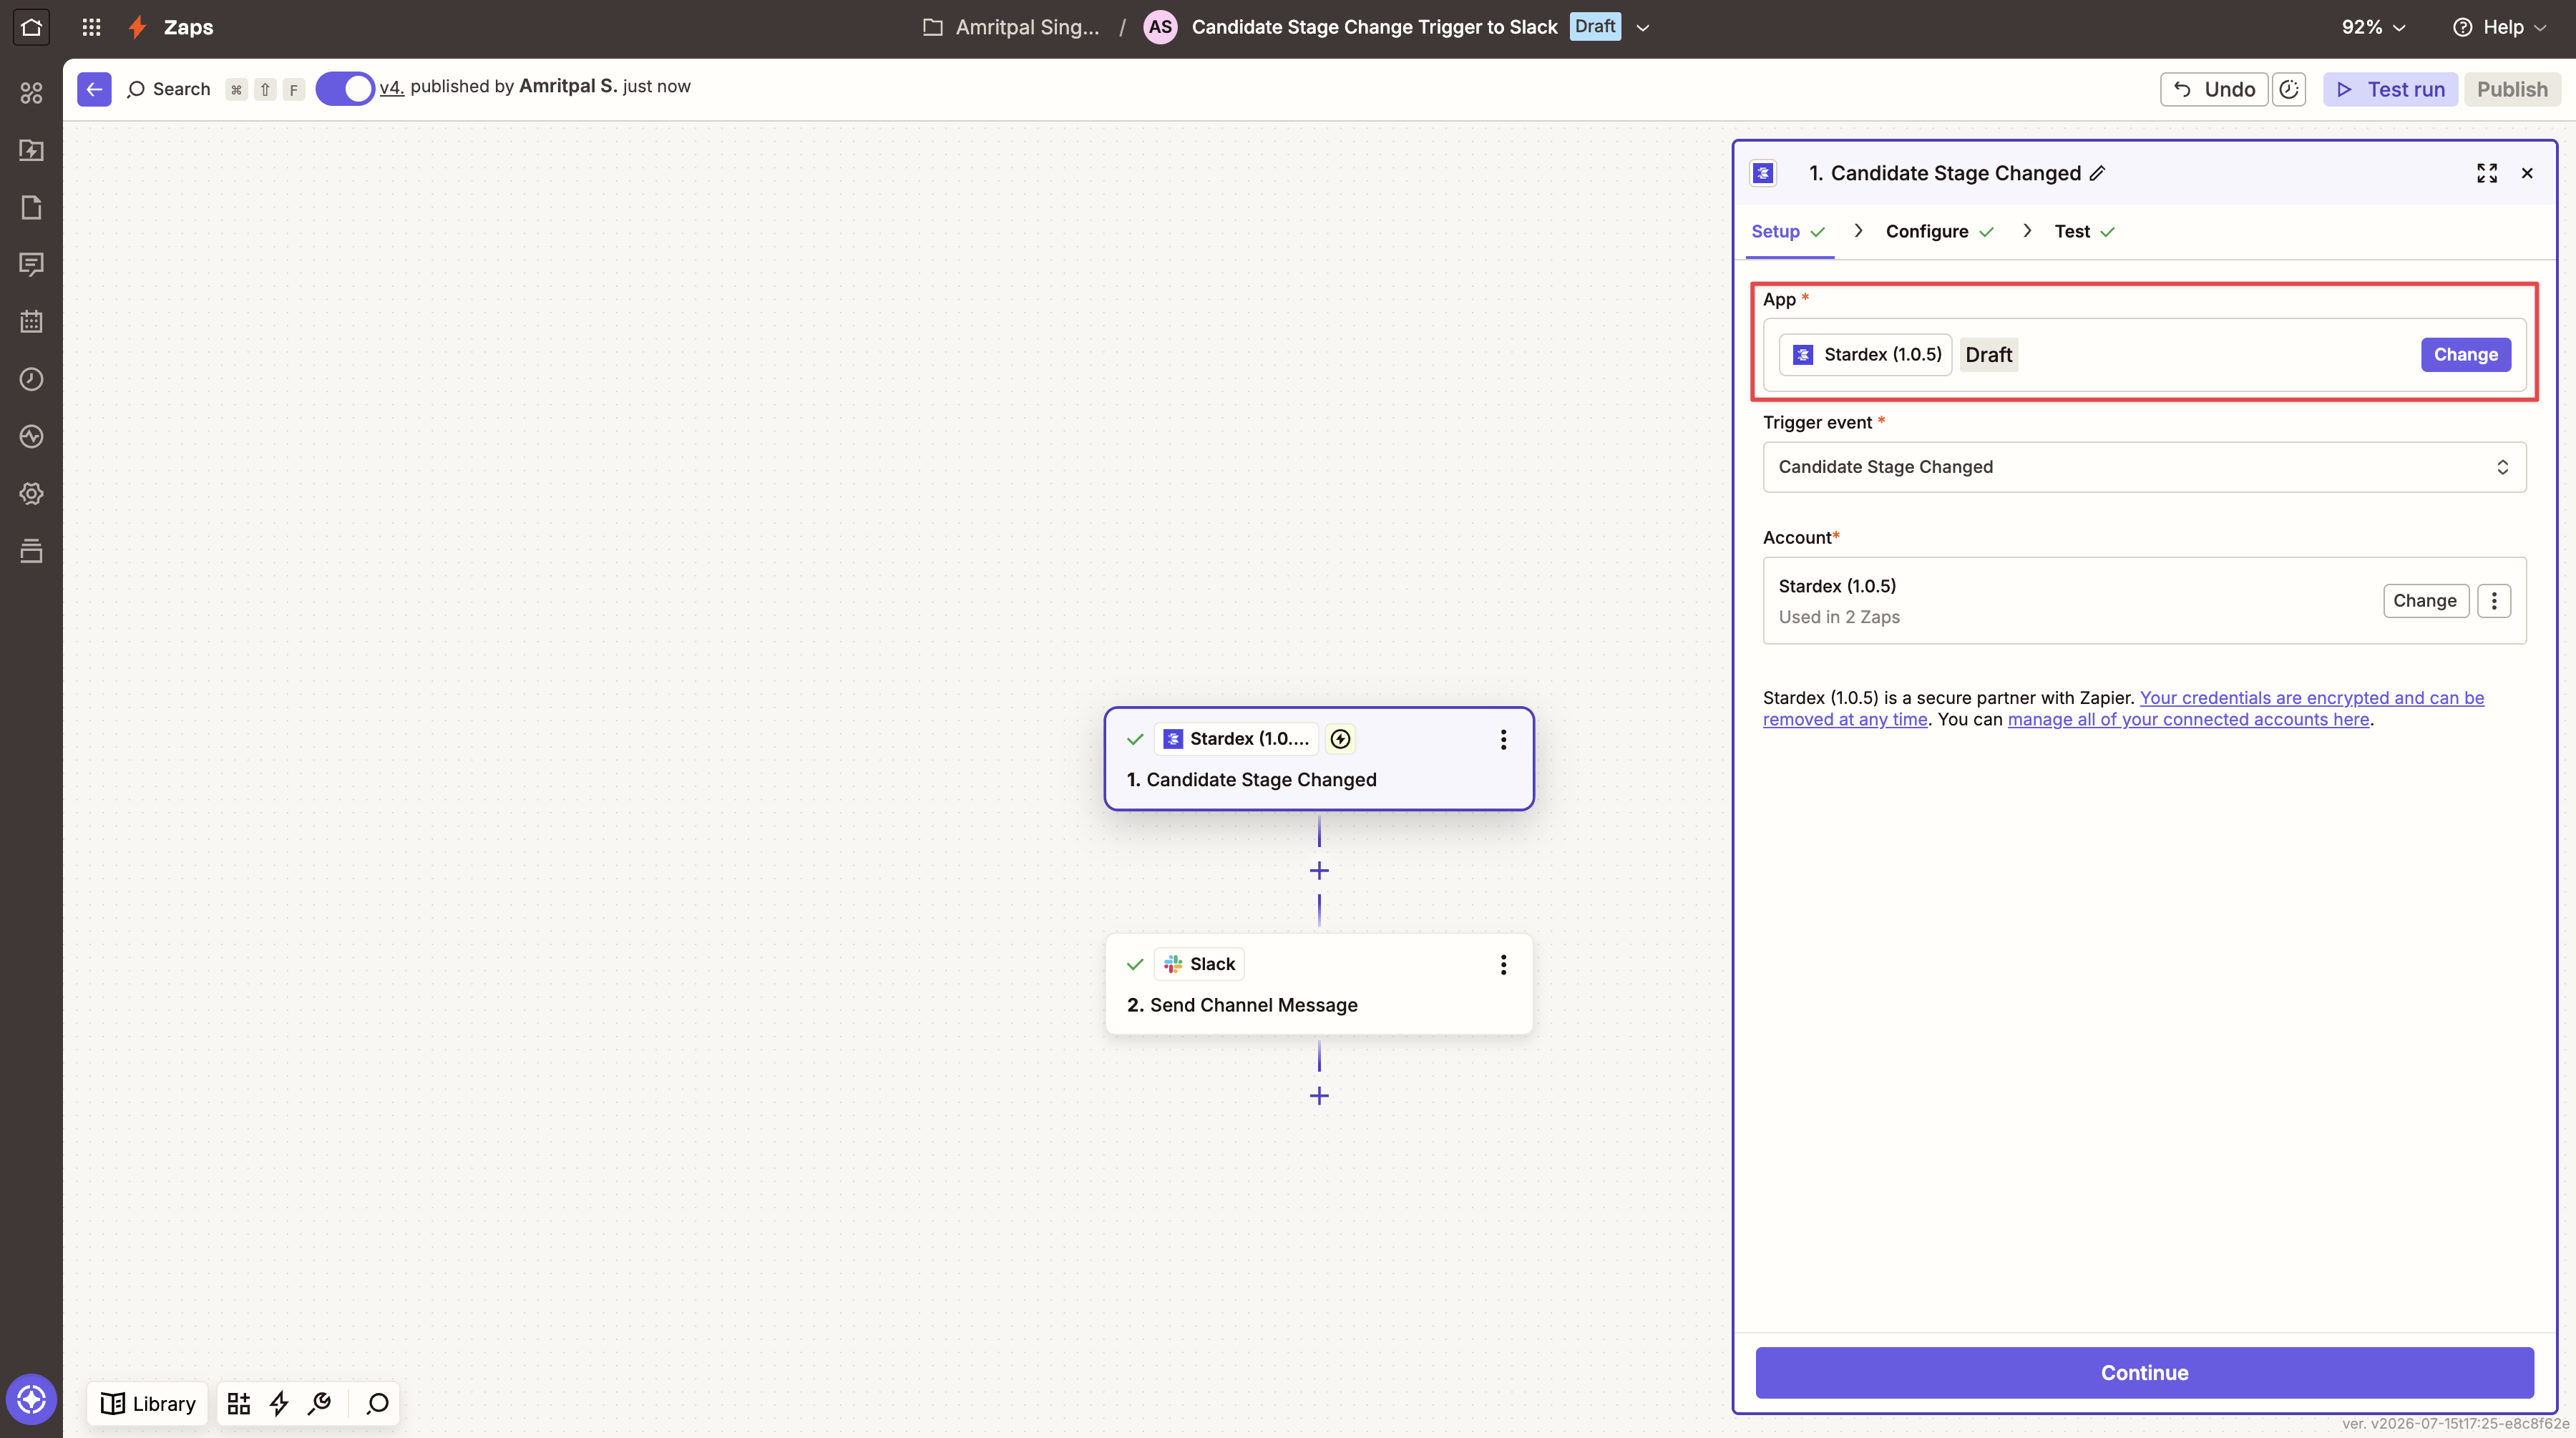Open the settings gear in left sidebar
The width and height of the screenshot is (2576, 1438).
tap(31, 493)
